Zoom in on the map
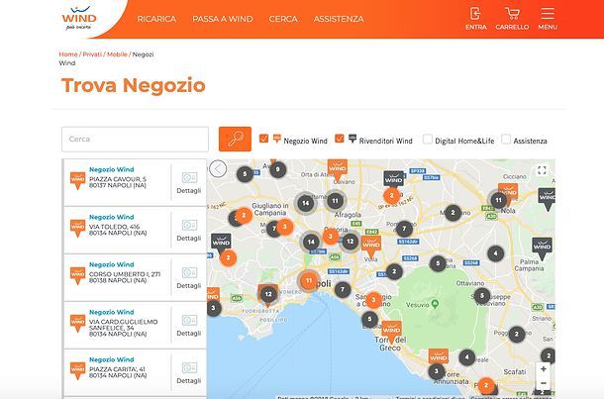Image resolution: width=604 pixels, height=399 pixels. [x=544, y=369]
